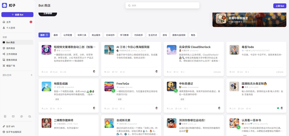The height and width of the screenshot is (136, 289).
Task: Click the green WeChat icon on 国潮姓氏头像定制 card
Action: (278, 108)
